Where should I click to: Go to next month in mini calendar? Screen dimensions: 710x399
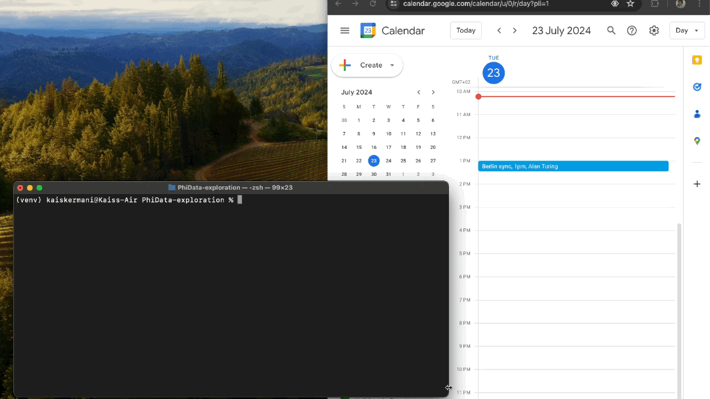tap(433, 93)
